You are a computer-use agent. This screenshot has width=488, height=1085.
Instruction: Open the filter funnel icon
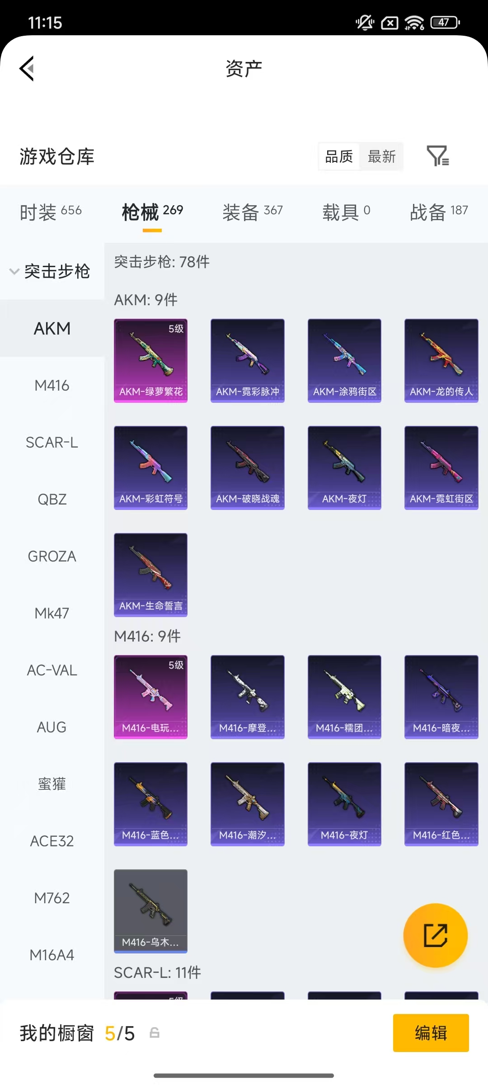point(438,156)
